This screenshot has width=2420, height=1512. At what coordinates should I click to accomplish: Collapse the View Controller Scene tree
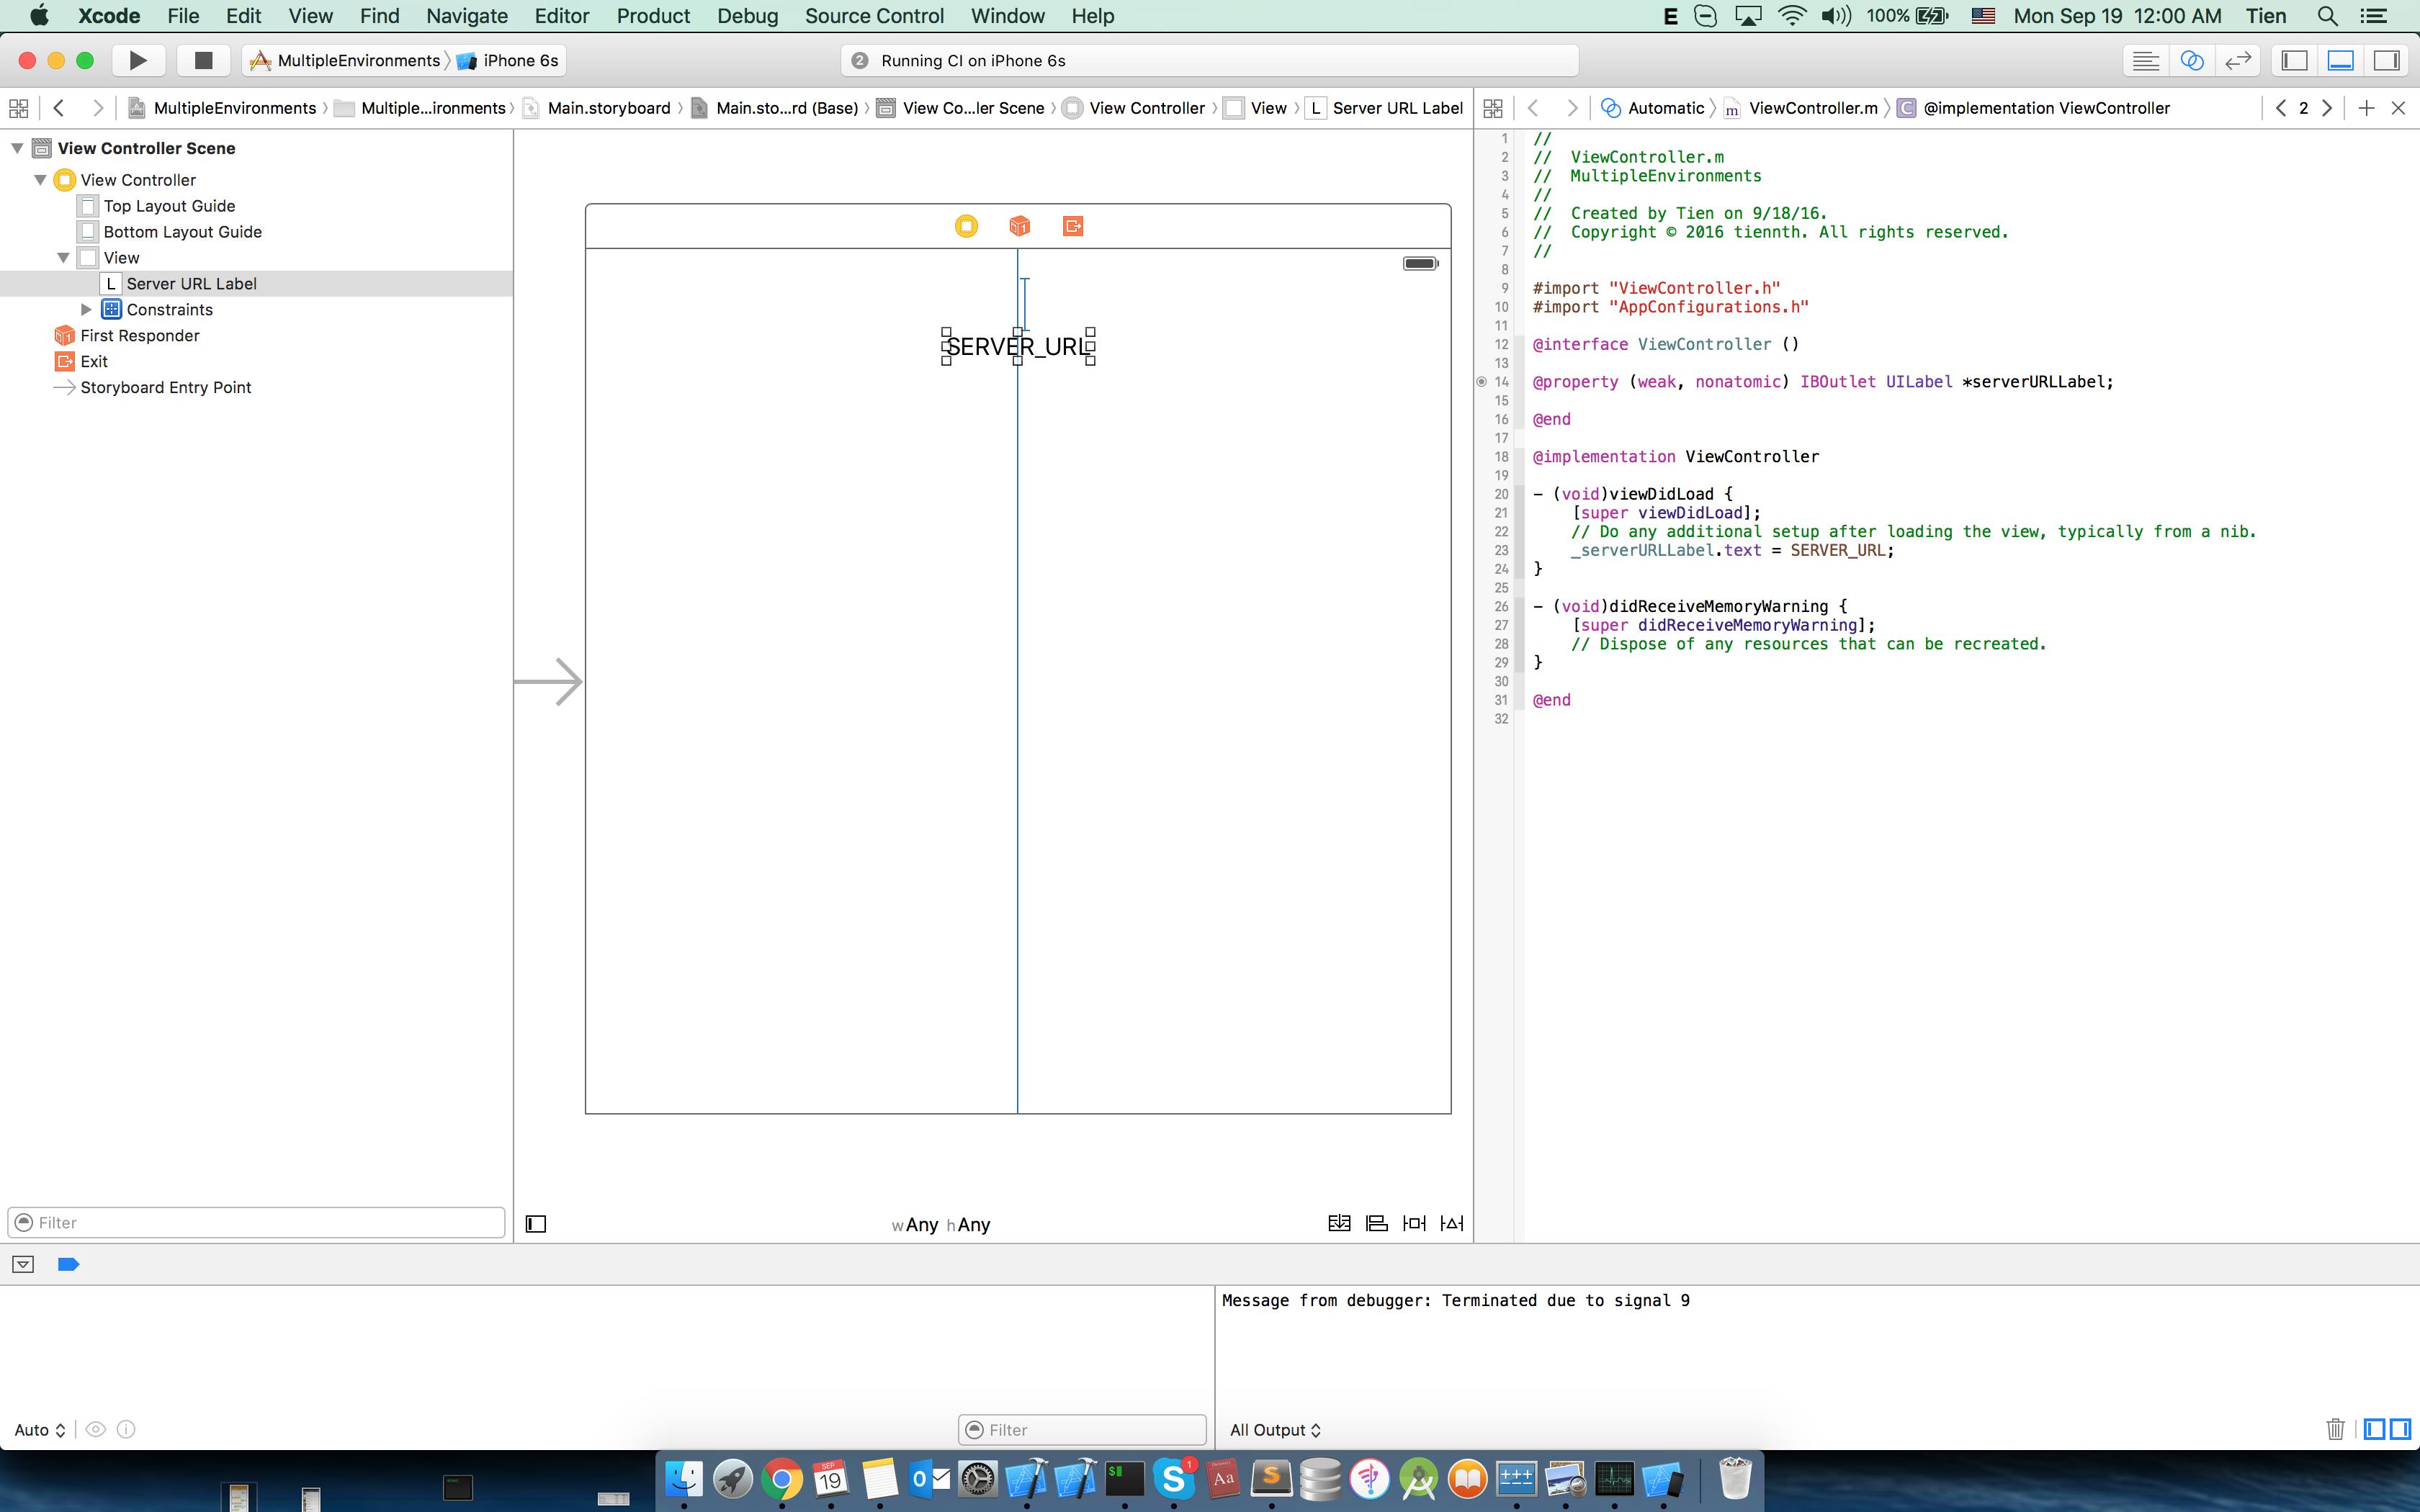[17, 148]
